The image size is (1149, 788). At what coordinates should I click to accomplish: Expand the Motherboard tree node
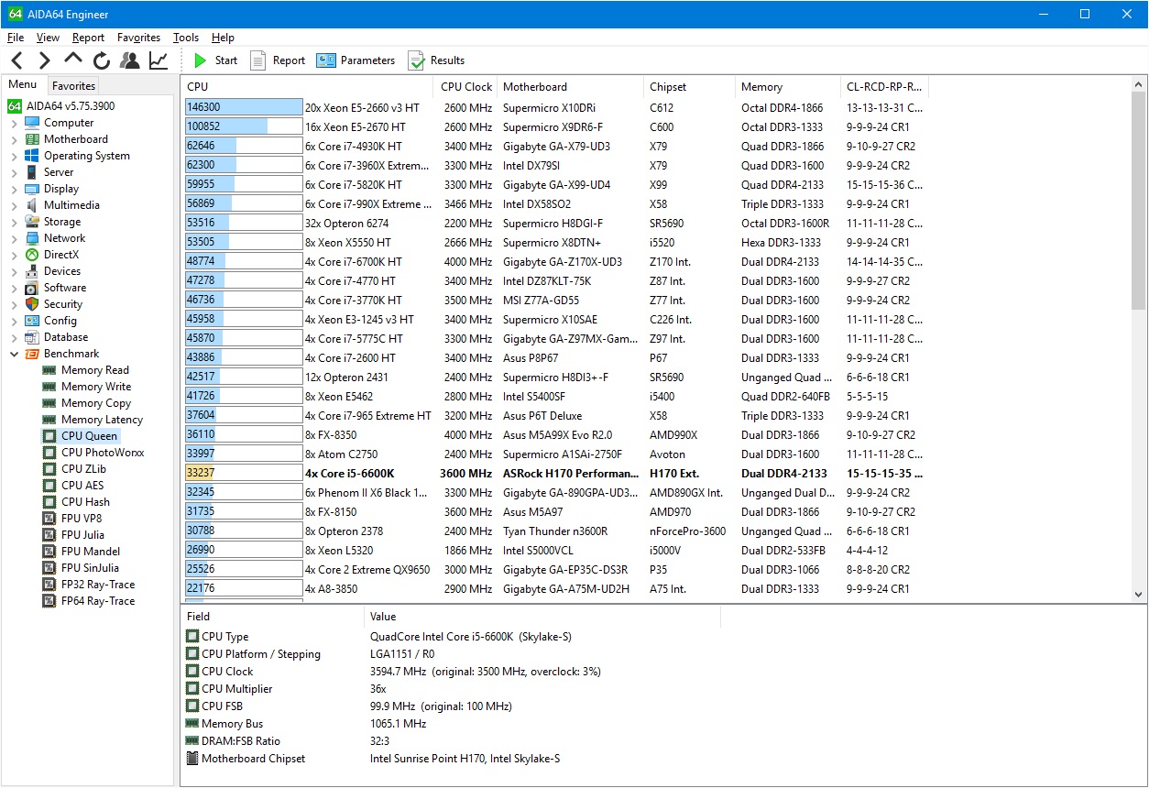click(14, 139)
